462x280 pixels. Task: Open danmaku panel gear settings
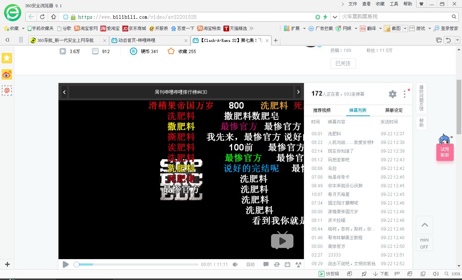click(x=393, y=94)
